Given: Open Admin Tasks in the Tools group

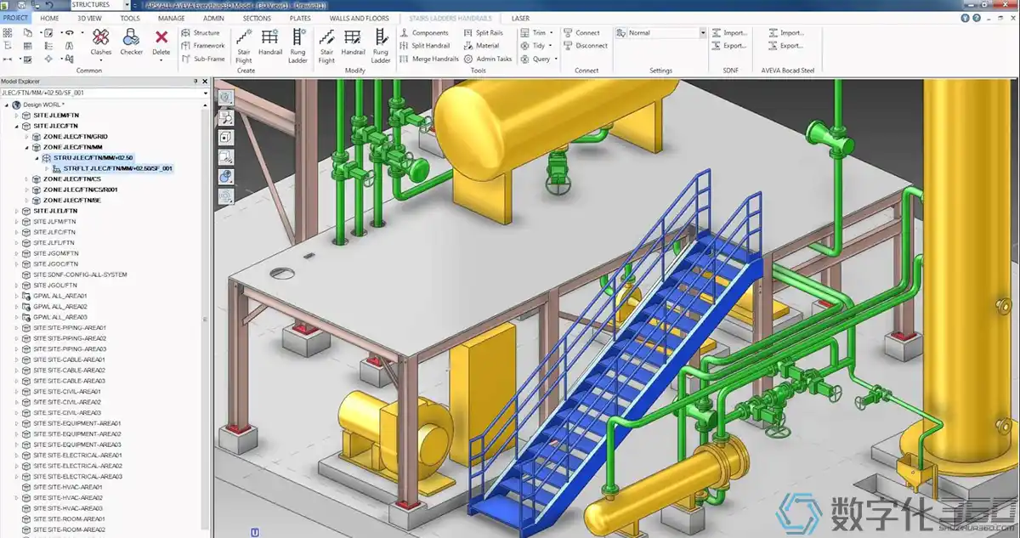Looking at the screenshot, I should [x=495, y=58].
